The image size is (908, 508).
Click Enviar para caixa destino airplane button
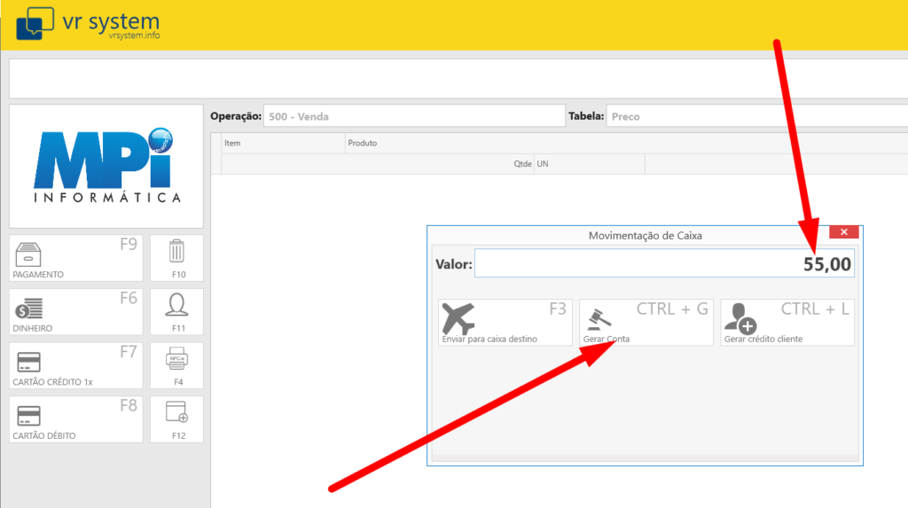click(505, 322)
